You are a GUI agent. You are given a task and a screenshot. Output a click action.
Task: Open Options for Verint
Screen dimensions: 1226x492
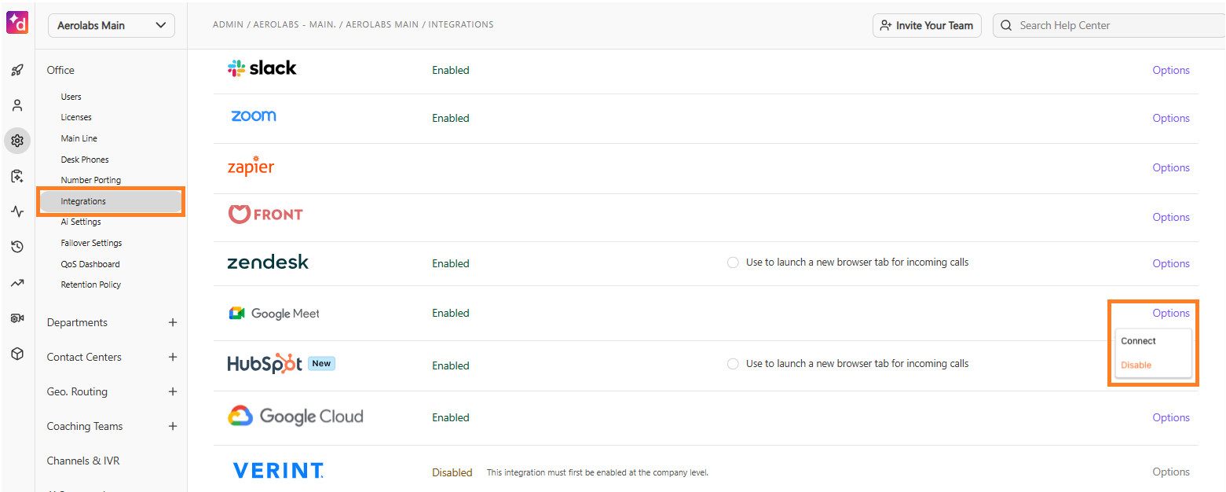(x=1171, y=472)
